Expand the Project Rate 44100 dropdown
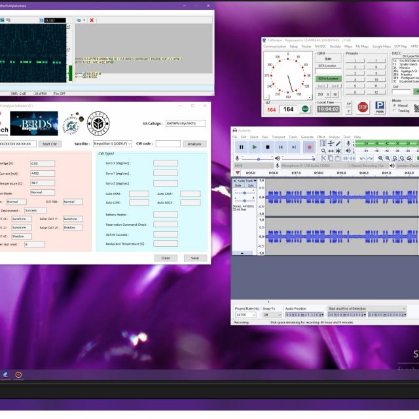 [253, 315]
